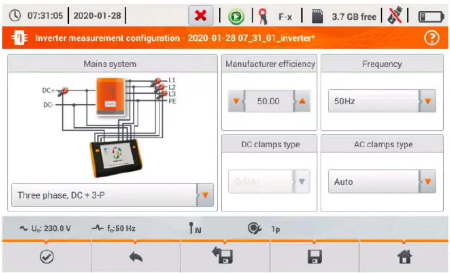The width and height of the screenshot is (450, 273).
Task: Click the mains system dropdown arrow
Action: click(x=205, y=195)
